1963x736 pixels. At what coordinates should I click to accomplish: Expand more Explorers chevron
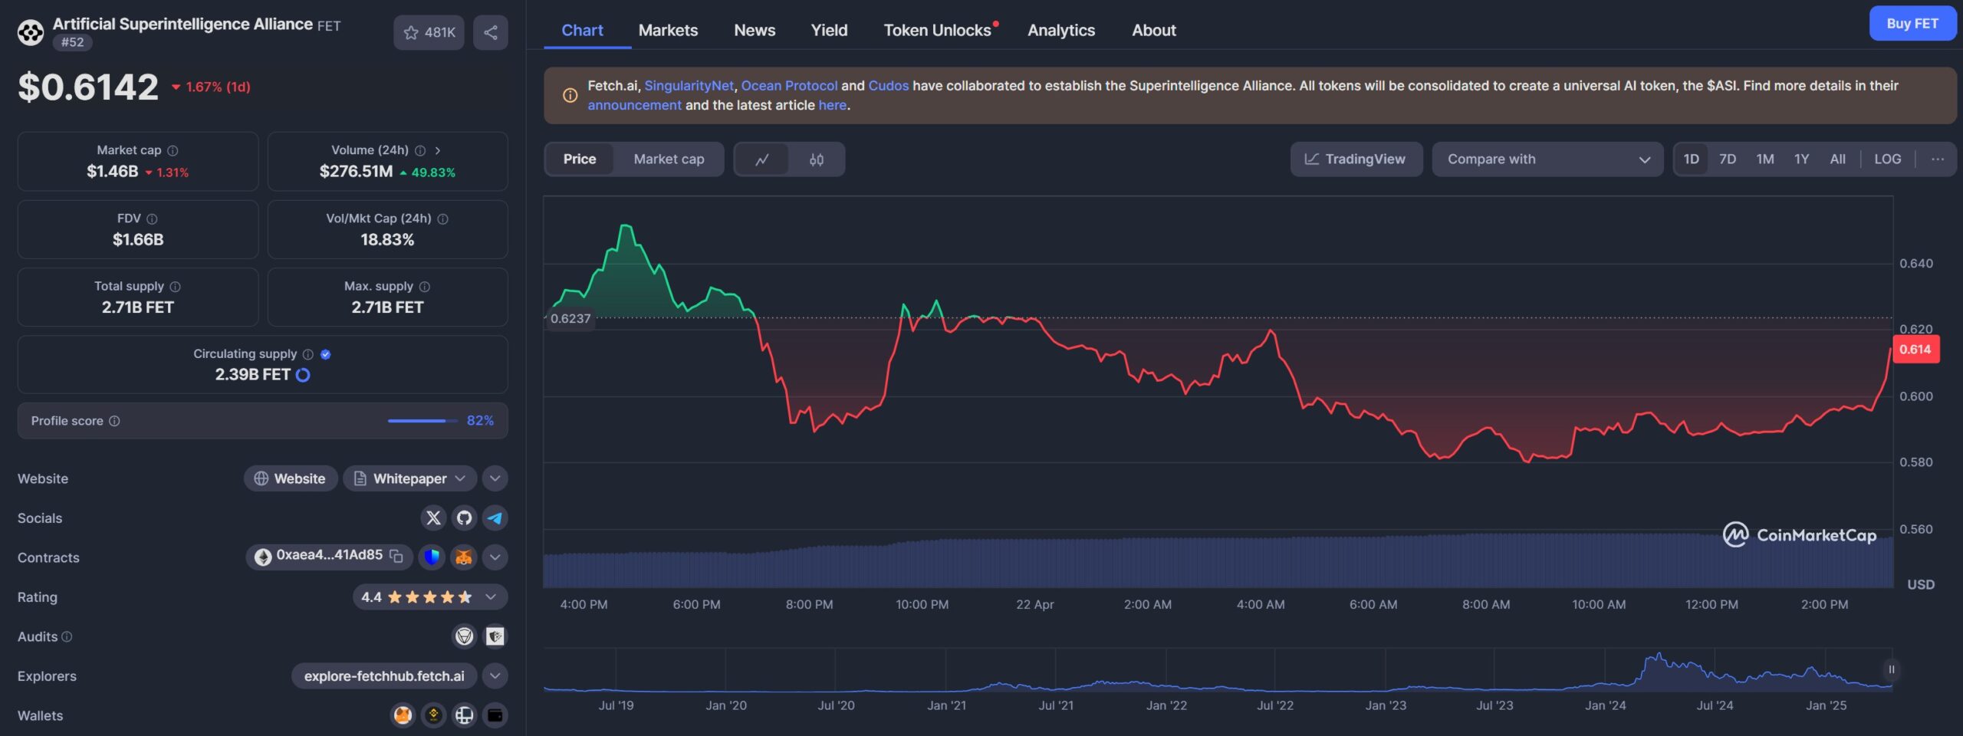click(495, 676)
